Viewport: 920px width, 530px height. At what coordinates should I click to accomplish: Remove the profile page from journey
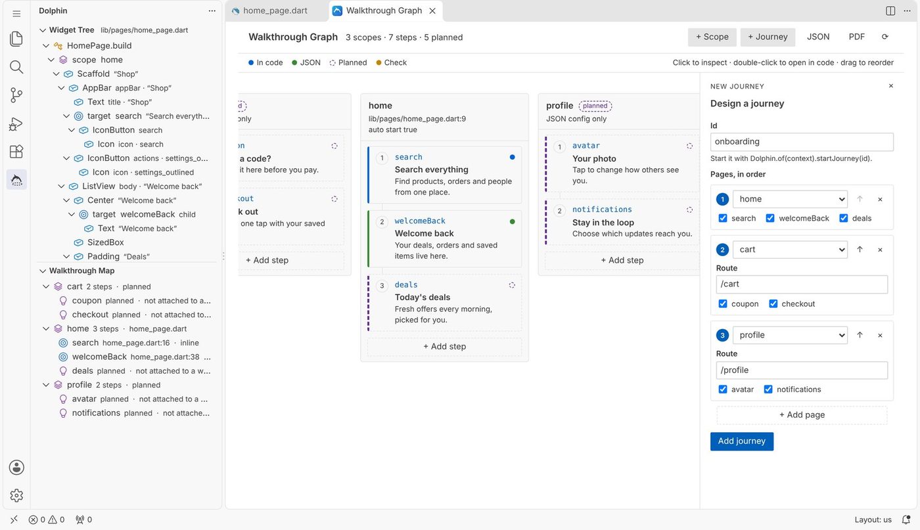tap(880, 335)
